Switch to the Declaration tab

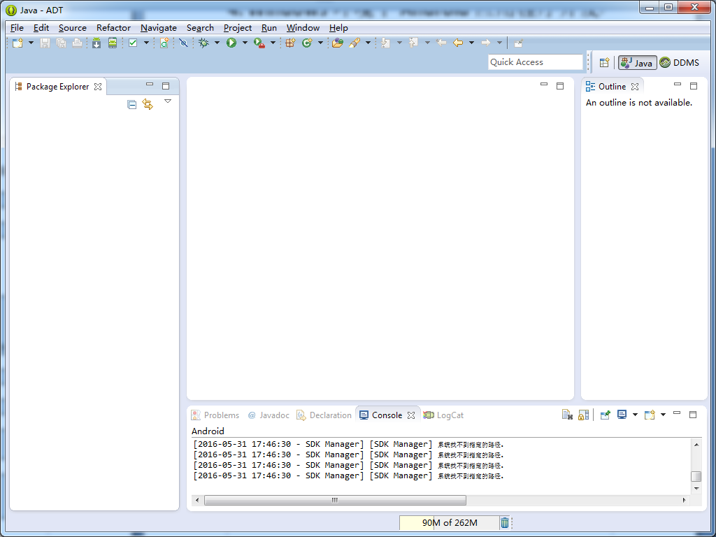click(x=324, y=415)
